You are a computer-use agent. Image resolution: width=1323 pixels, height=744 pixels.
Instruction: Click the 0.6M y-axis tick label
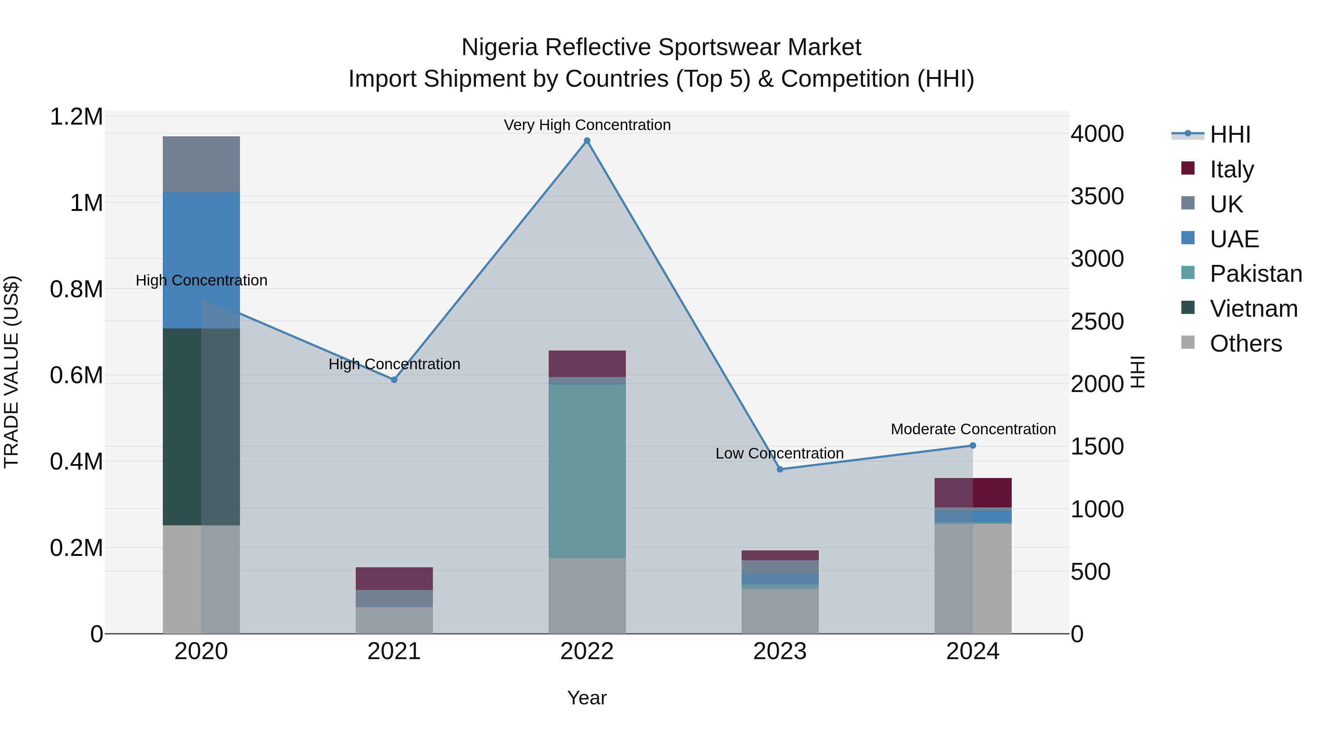point(76,375)
